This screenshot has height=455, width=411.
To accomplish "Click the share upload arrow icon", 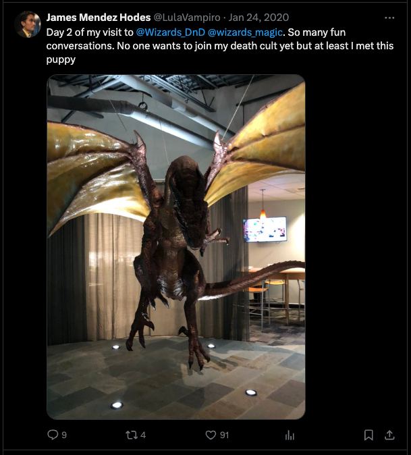I will [389, 435].
